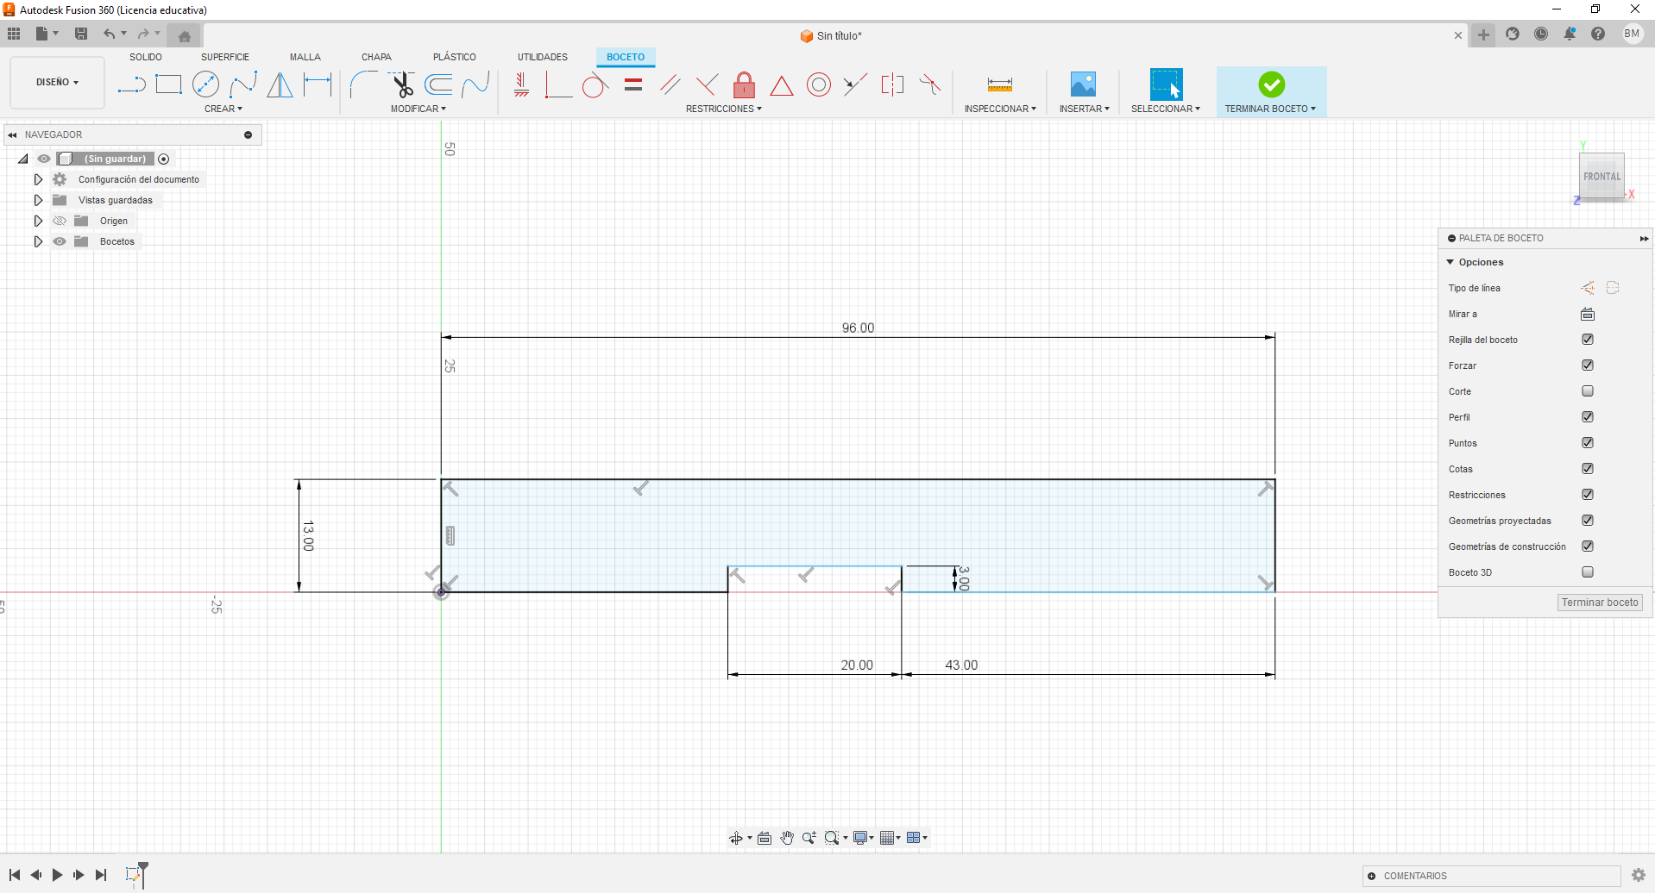Screen dimensions: 1655x893
Task: Click the Insert image icon
Action: (1083, 84)
